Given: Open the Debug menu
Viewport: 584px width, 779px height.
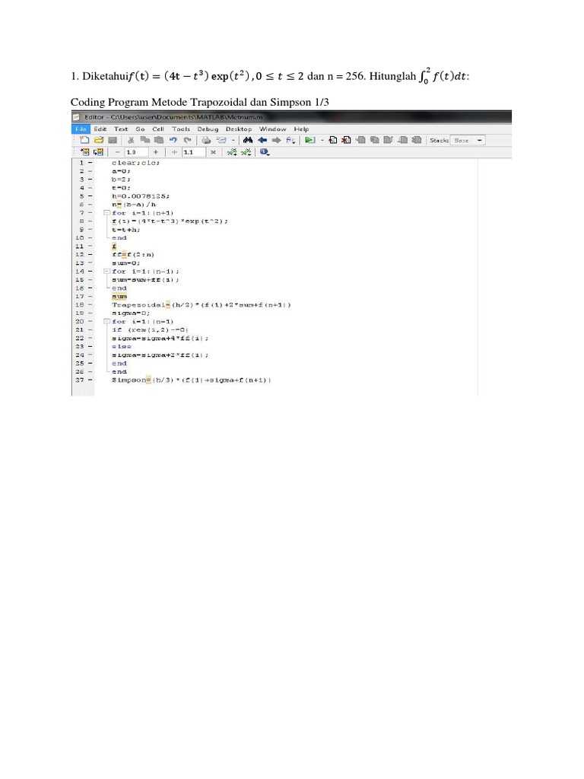Looking at the screenshot, I should click(x=208, y=129).
